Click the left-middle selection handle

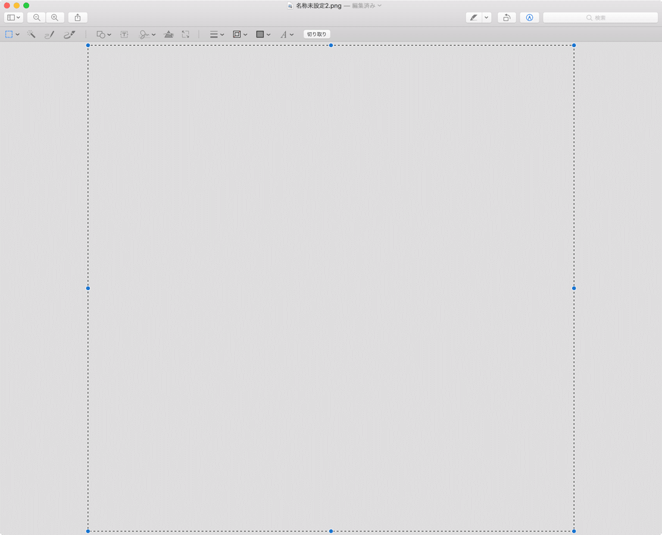click(88, 288)
